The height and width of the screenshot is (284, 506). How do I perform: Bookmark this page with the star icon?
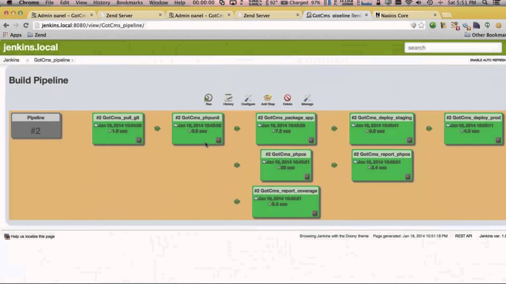pos(421,25)
